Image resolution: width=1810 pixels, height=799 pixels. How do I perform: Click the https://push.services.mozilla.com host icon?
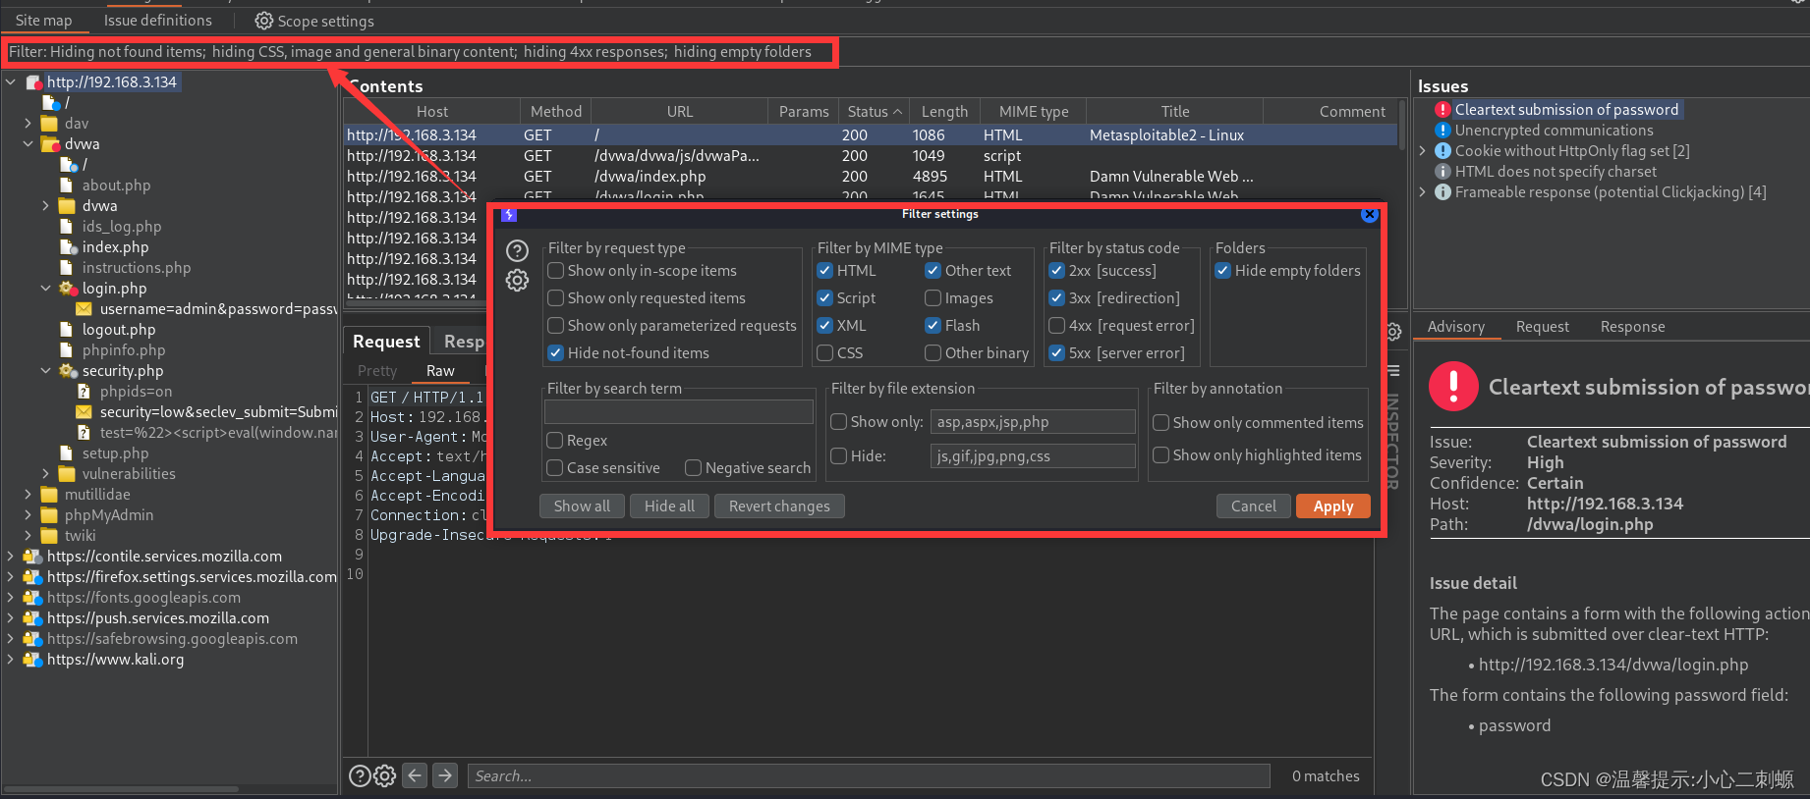[x=32, y=618]
